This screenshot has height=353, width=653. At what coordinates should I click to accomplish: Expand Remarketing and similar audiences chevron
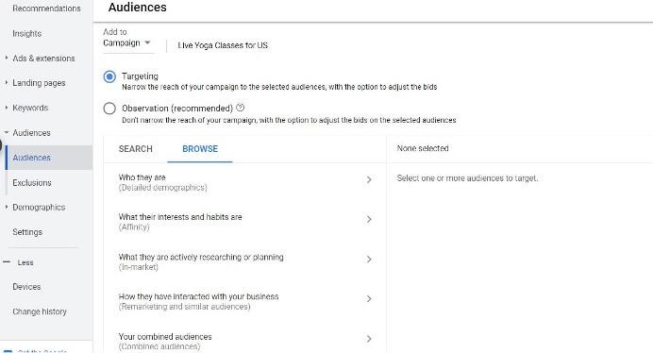pos(369,299)
